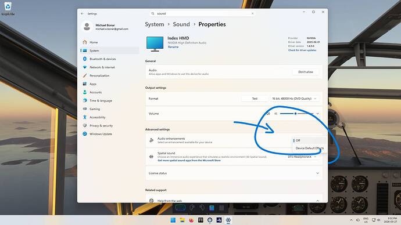Click the Gaming controller icon
This screenshot has height=225, width=401.
point(85,108)
